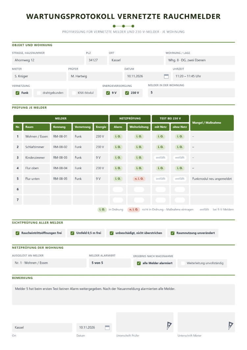Click the Weiterleitung column header
The width and height of the screenshot is (247, 350).
pyautogui.click(x=139, y=127)
